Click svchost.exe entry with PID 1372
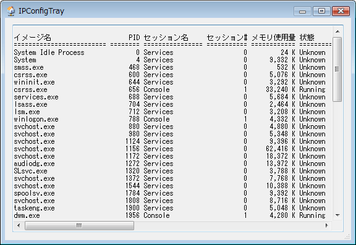The width and height of the screenshot is (356, 245). (x=34, y=178)
